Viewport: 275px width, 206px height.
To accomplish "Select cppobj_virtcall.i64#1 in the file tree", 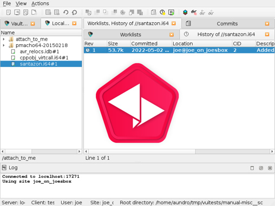I will 44,58.
